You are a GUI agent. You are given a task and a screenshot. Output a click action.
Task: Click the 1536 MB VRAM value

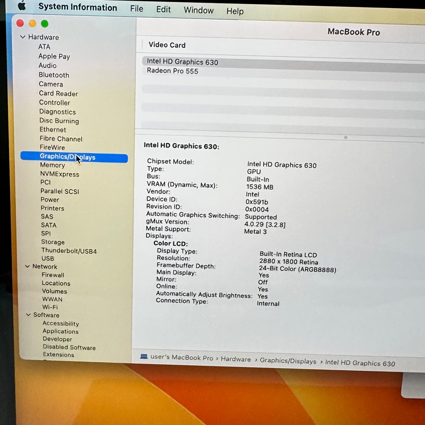tap(260, 187)
